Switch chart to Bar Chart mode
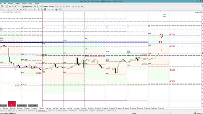This screenshot has height=114, width=203. click(x=29, y=9)
